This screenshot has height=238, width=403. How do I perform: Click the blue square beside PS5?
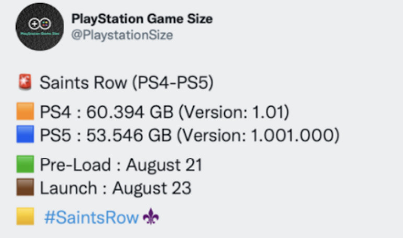(x=25, y=135)
